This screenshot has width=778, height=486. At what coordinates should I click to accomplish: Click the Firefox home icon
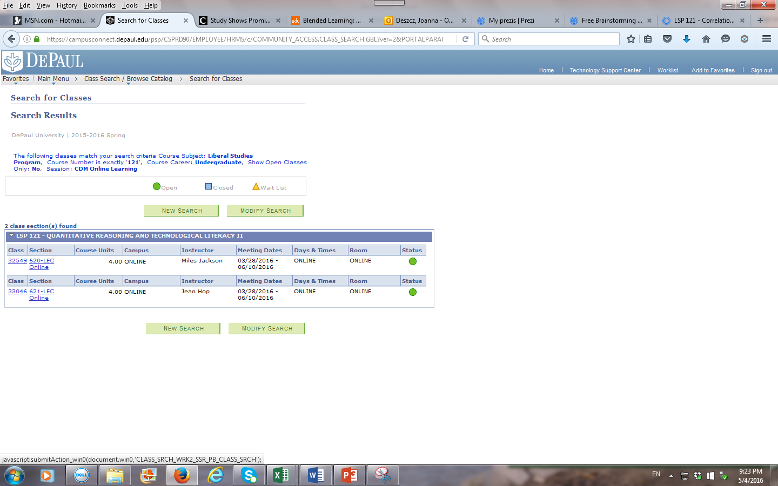706,39
